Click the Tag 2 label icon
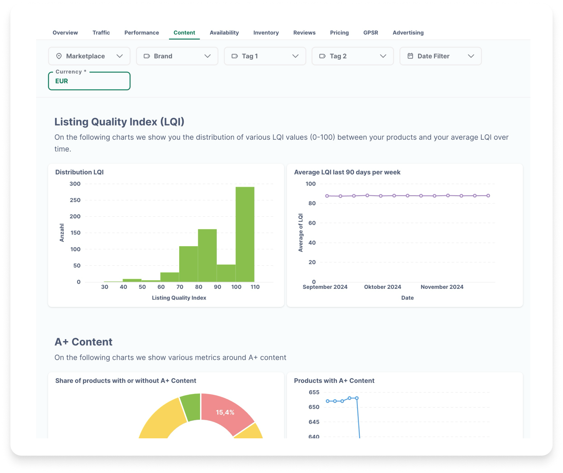 pos(322,56)
